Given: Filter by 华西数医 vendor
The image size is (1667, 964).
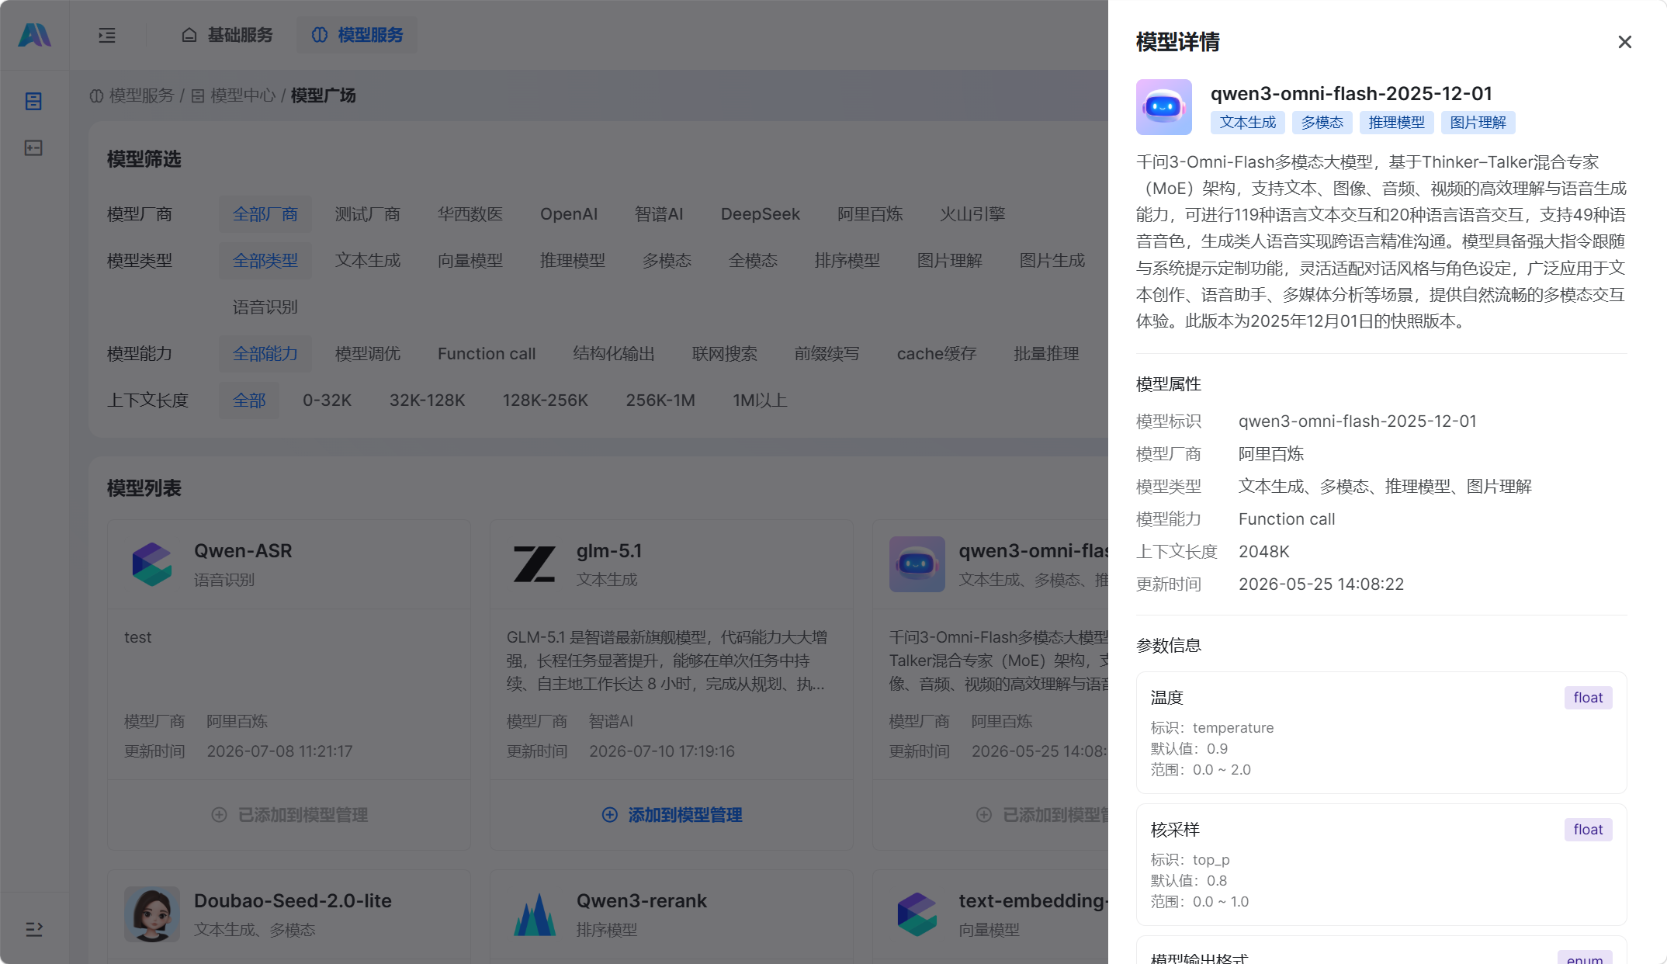Looking at the screenshot, I should 470,214.
